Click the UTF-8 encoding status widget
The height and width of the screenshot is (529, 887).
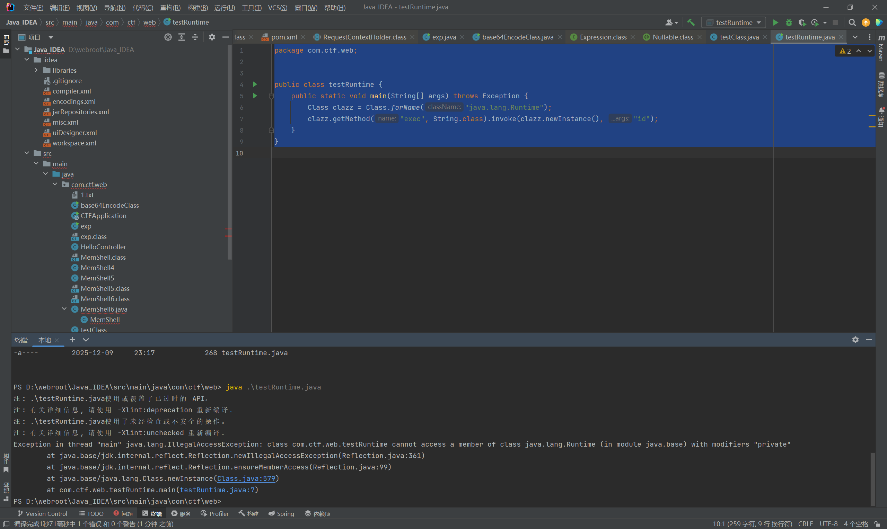coord(828,524)
